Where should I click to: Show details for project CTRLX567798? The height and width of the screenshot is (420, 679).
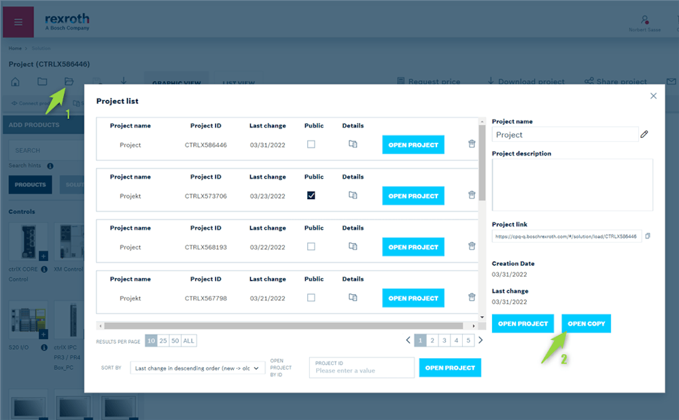pos(353,298)
